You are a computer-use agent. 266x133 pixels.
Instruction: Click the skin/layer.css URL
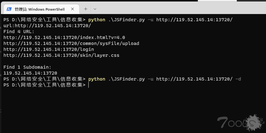tap(61, 55)
